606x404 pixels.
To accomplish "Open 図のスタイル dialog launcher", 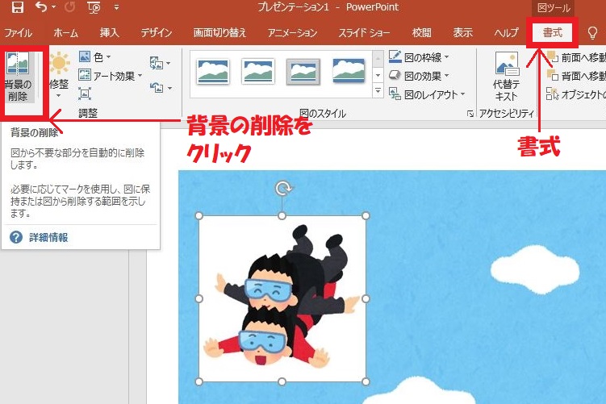I will pos(470,114).
